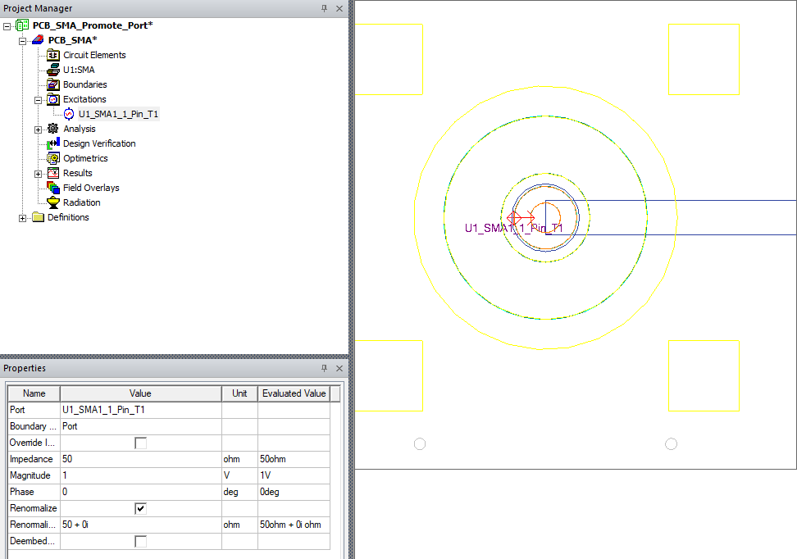This screenshot has height=559, width=797.
Task: Uncheck the Renormalize checkbox
Action: (141, 508)
